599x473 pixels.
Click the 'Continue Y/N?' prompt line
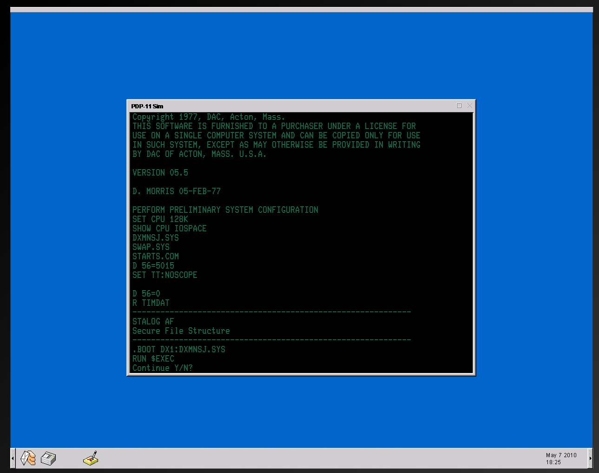(x=162, y=368)
